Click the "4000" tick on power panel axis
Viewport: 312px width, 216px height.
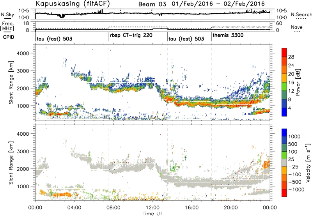coord(23,53)
